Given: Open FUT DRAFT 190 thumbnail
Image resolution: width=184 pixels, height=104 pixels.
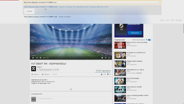Looking at the screenshot, I should click(x=120, y=55).
